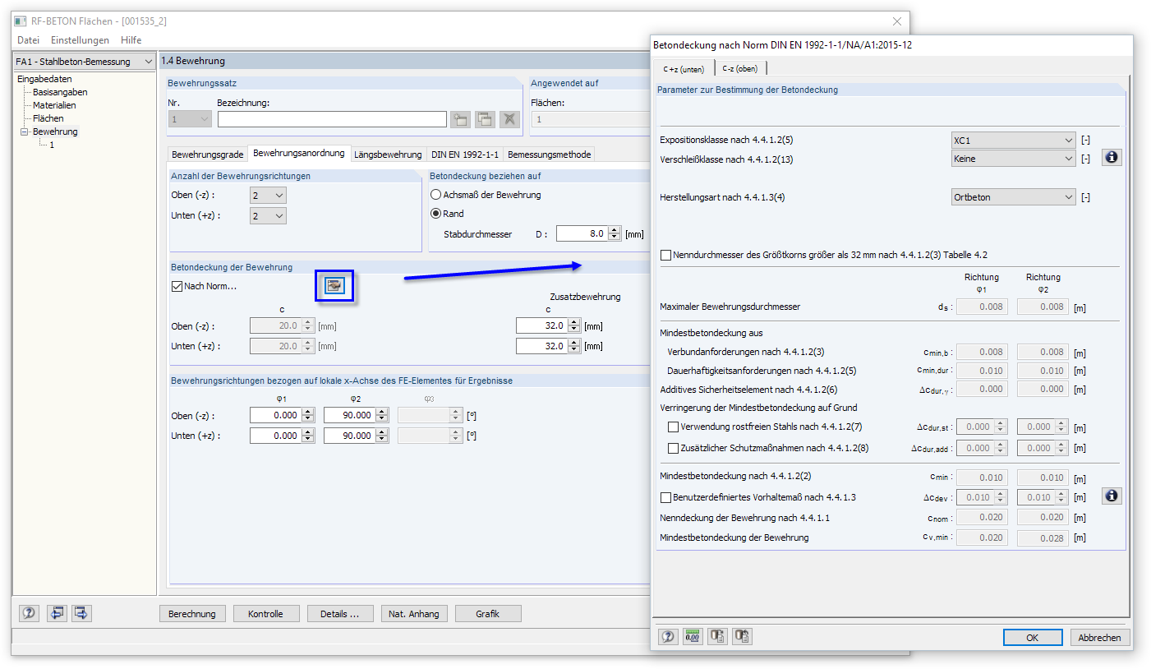This screenshot has height=669, width=1151.
Task: Click the Grafik button
Action: pyautogui.click(x=488, y=614)
